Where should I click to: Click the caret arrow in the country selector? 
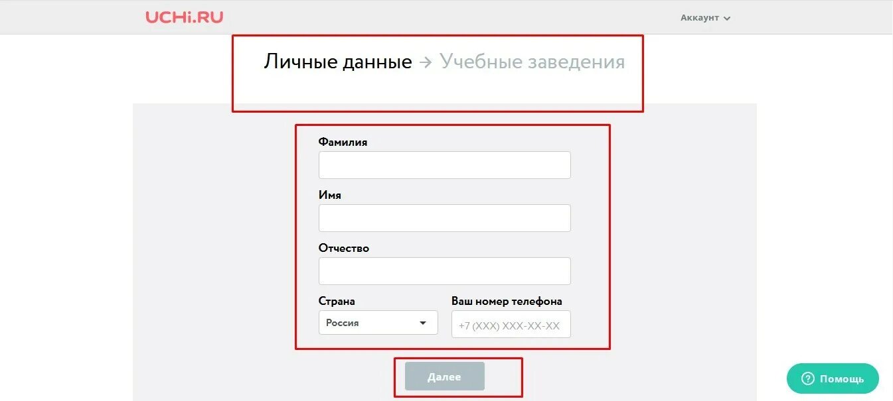(423, 323)
